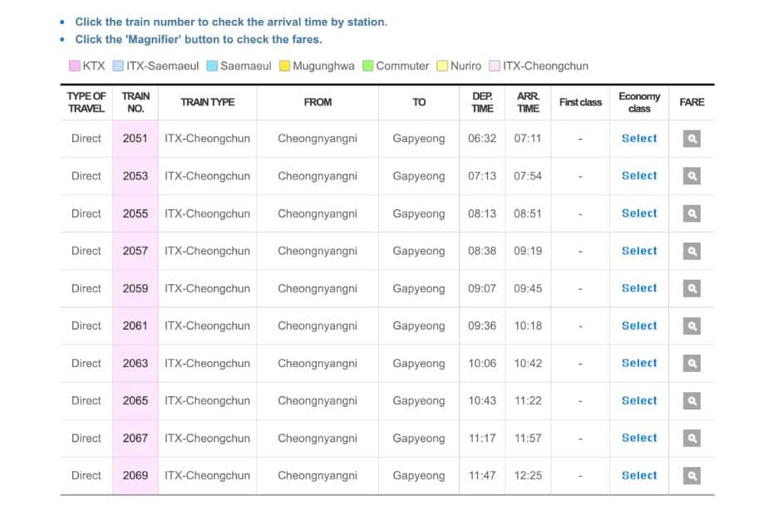This screenshot has height=515, width=773.
Task: Click the Commuter green legend swatch
Action: coord(367,66)
